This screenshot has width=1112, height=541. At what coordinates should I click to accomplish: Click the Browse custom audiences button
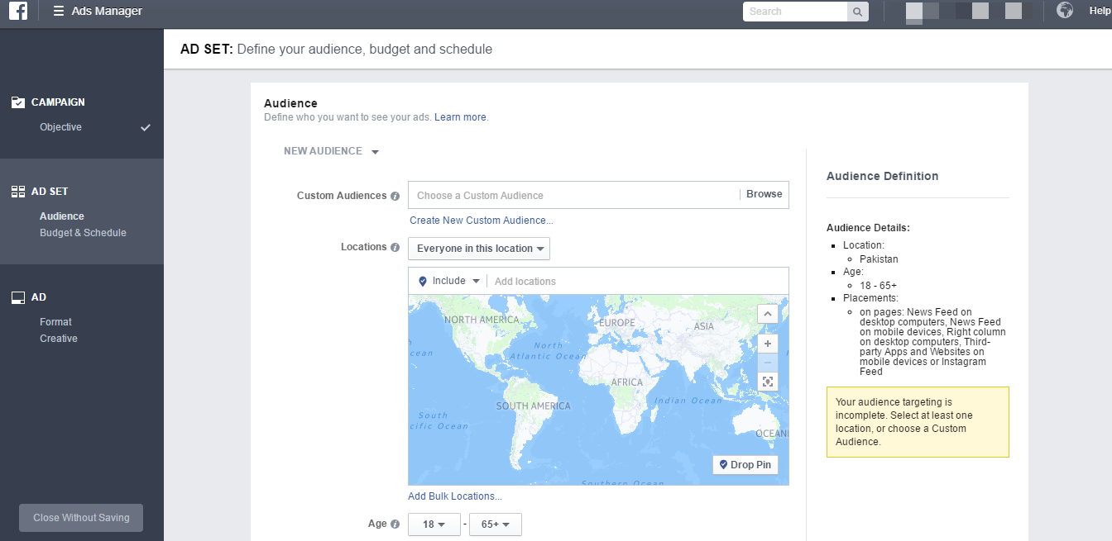[764, 195]
